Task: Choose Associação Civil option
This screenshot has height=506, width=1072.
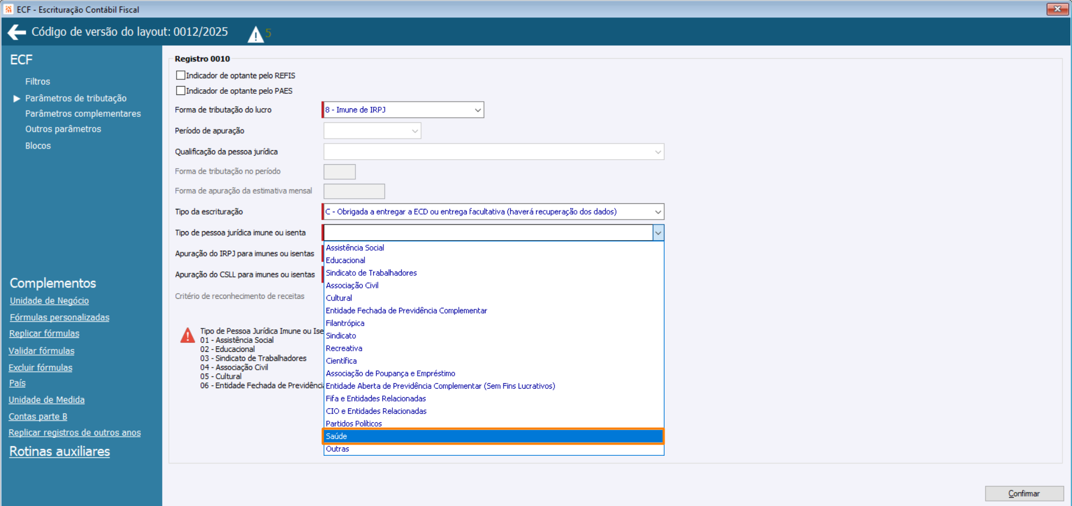Action: tap(494, 285)
